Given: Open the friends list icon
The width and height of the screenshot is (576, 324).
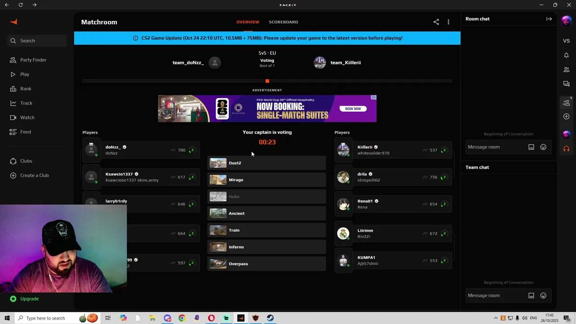Looking at the screenshot, I should [x=567, y=70].
